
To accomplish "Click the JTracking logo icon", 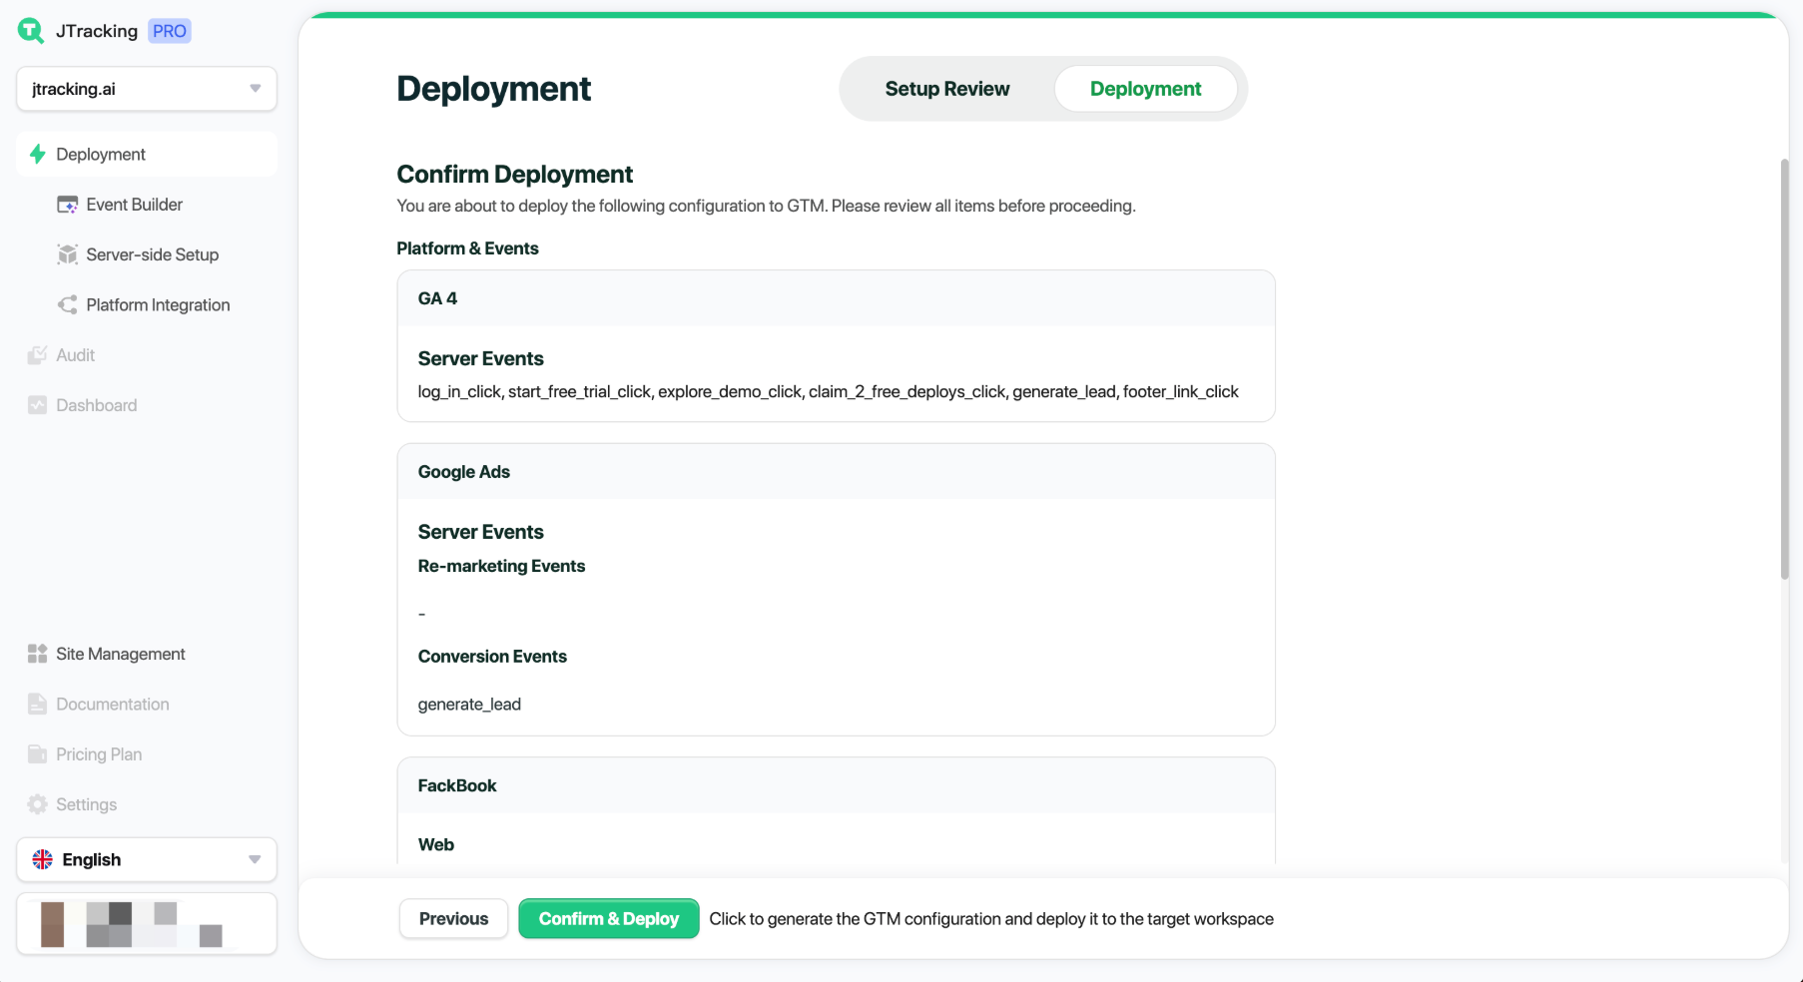I will pyautogui.click(x=31, y=31).
